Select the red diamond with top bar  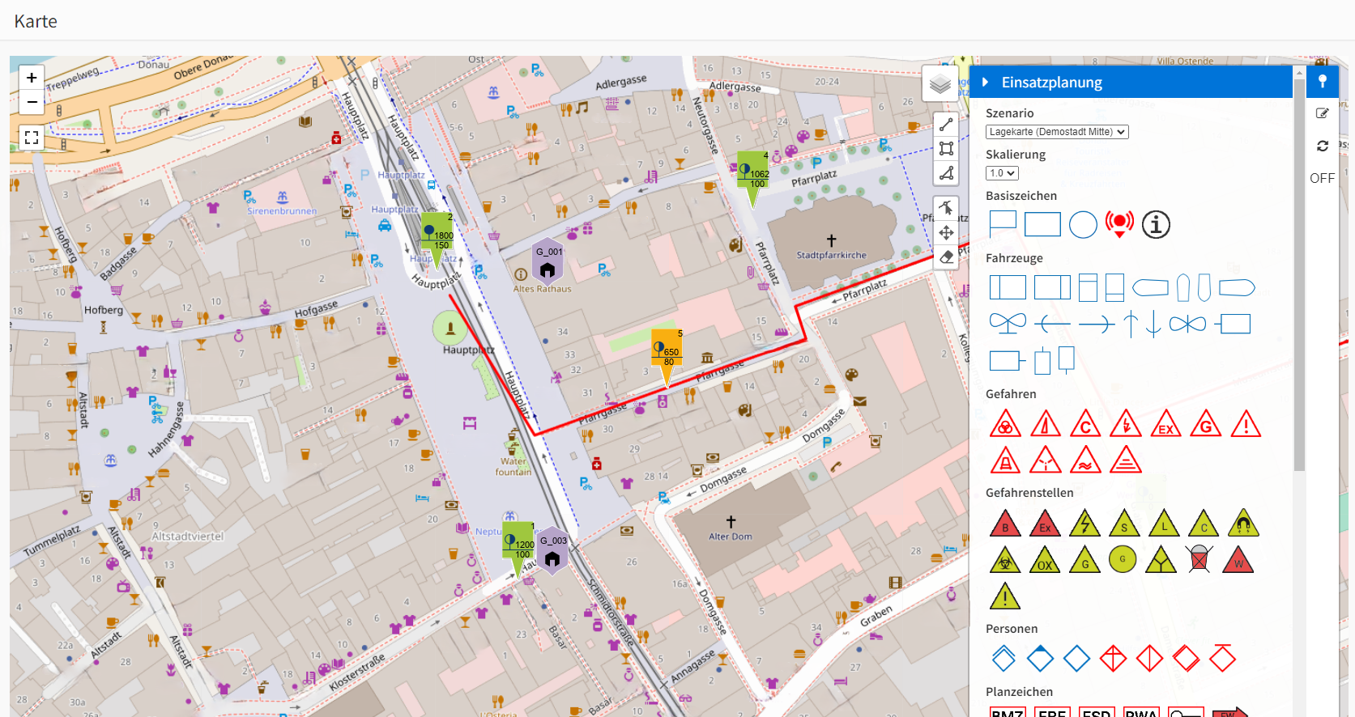click(x=1222, y=657)
